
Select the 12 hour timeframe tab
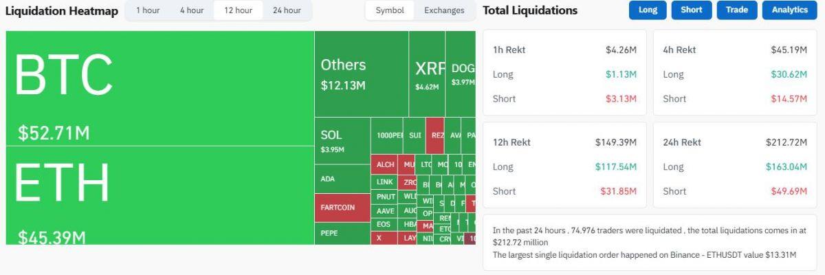coord(239,10)
